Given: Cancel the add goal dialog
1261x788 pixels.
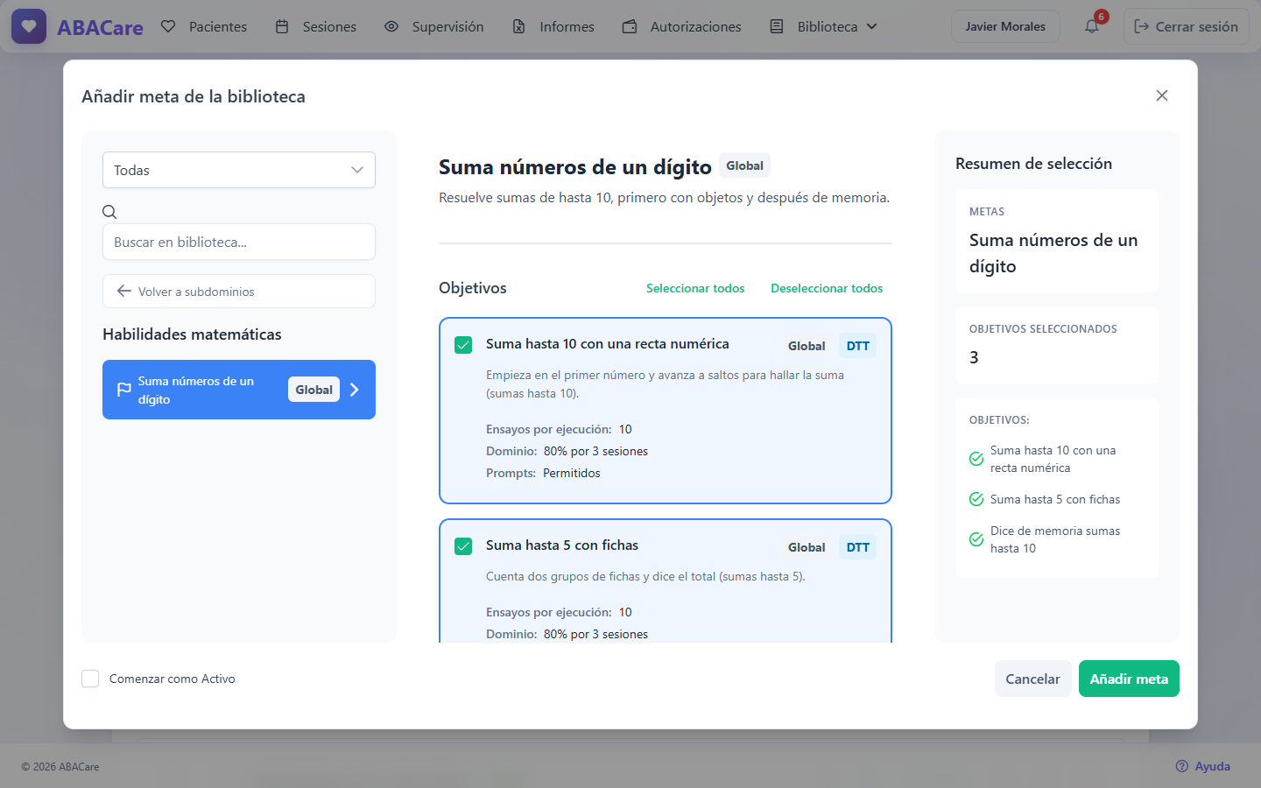Looking at the screenshot, I should tap(1032, 679).
